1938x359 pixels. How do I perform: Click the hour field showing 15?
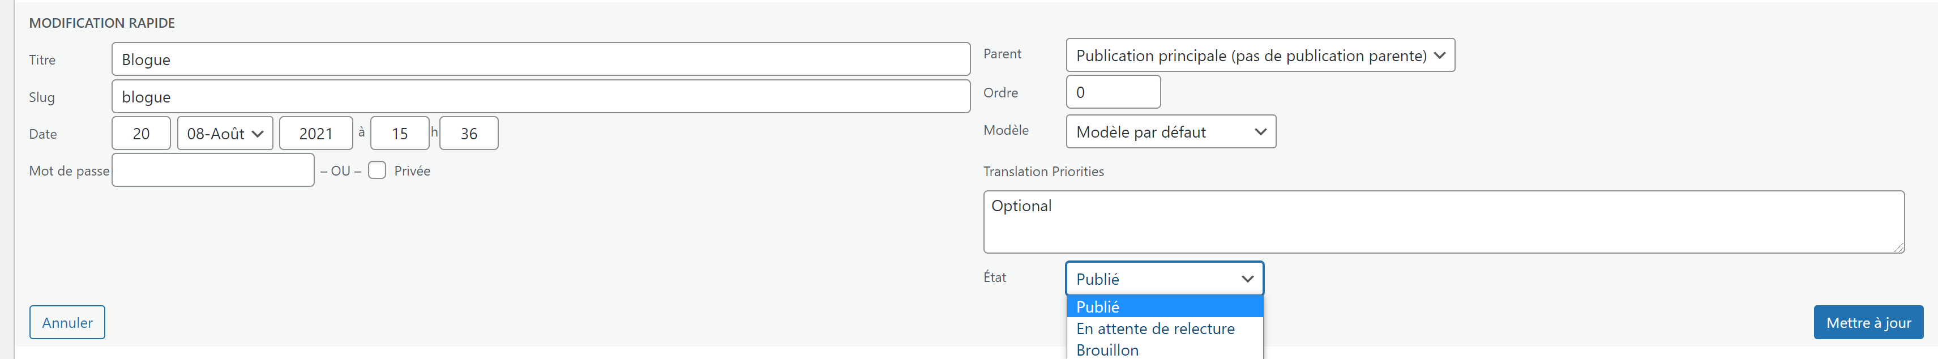pos(400,133)
